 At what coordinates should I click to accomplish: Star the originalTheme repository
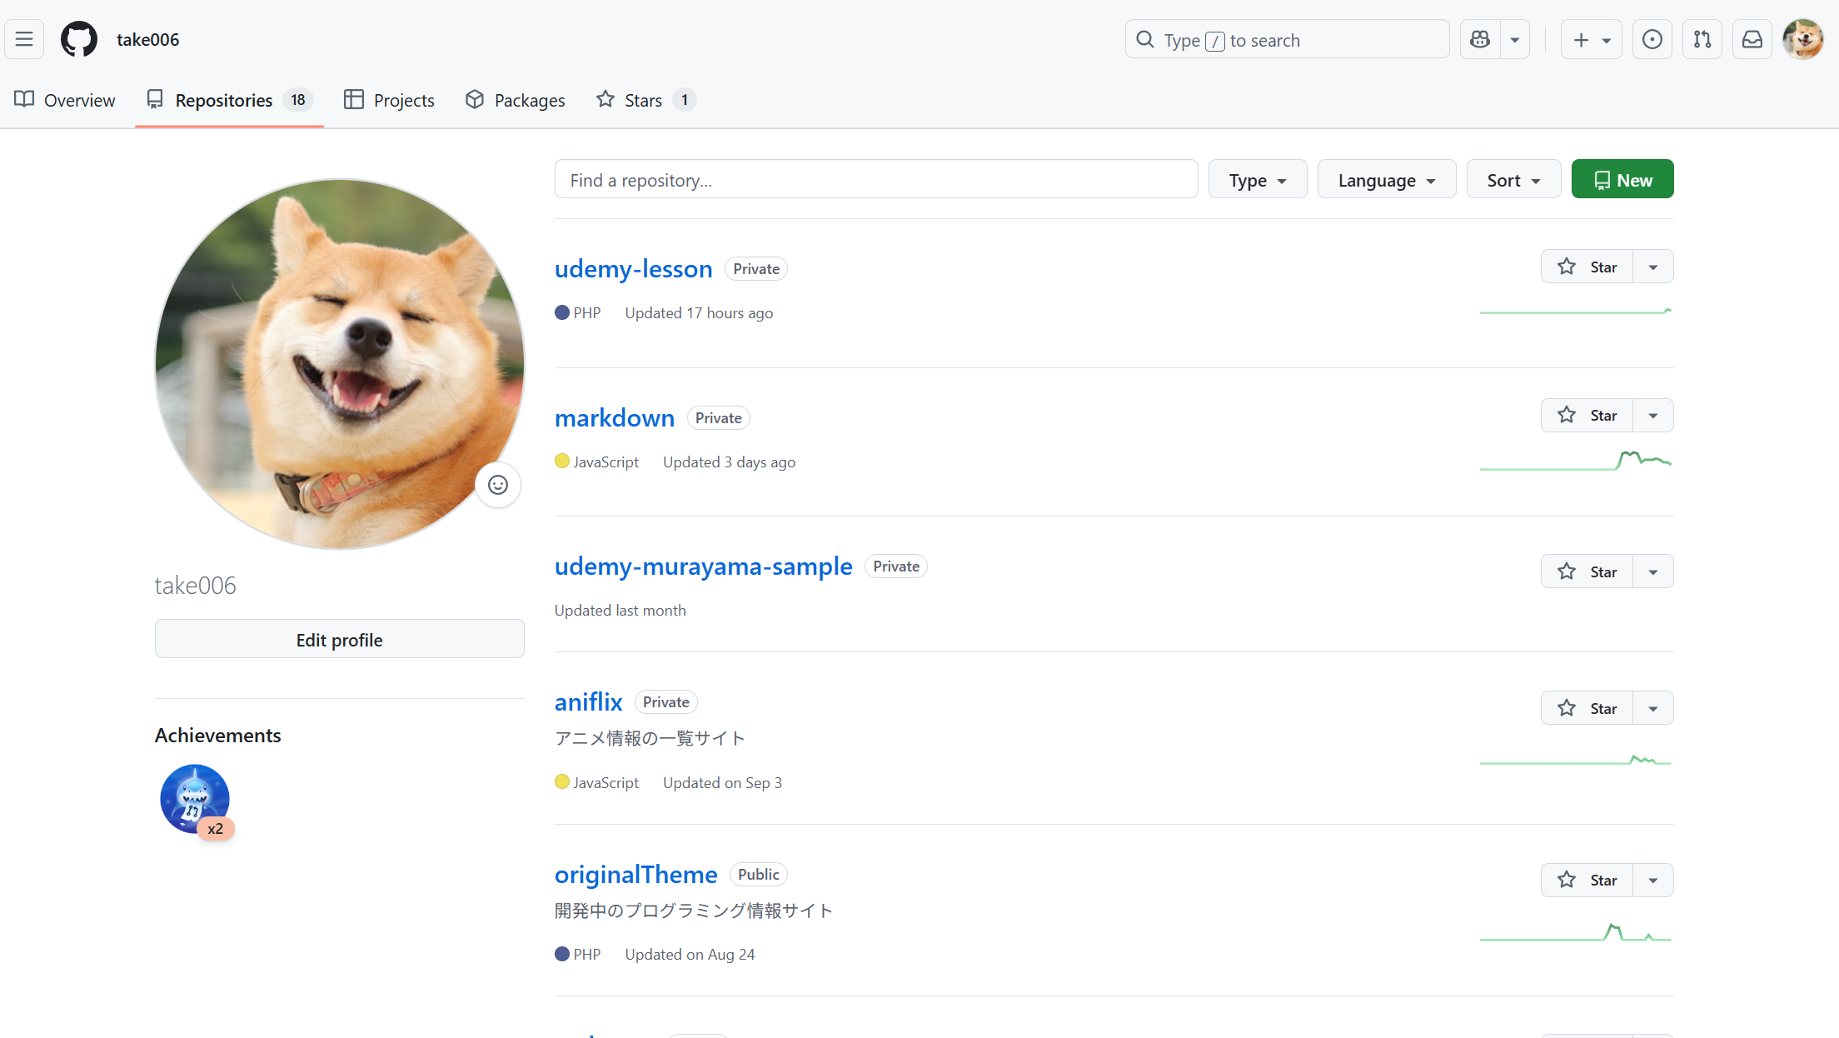click(1589, 880)
